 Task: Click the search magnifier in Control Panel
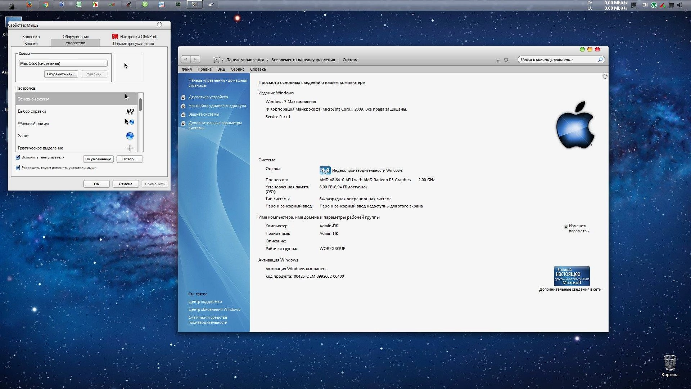pos(600,59)
